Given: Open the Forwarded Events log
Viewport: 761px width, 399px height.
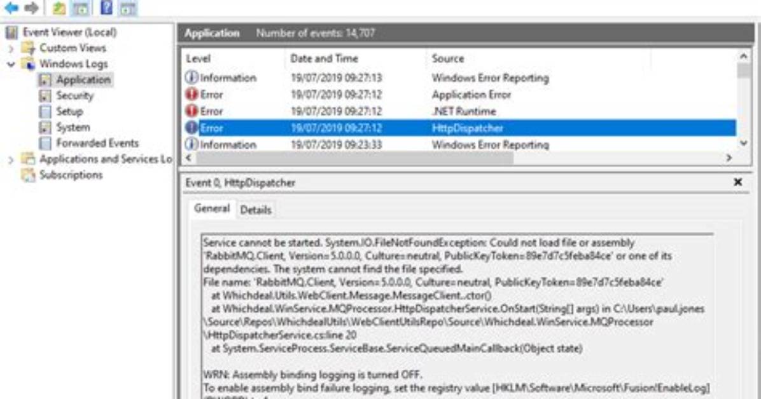Looking at the screenshot, I should (97, 143).
